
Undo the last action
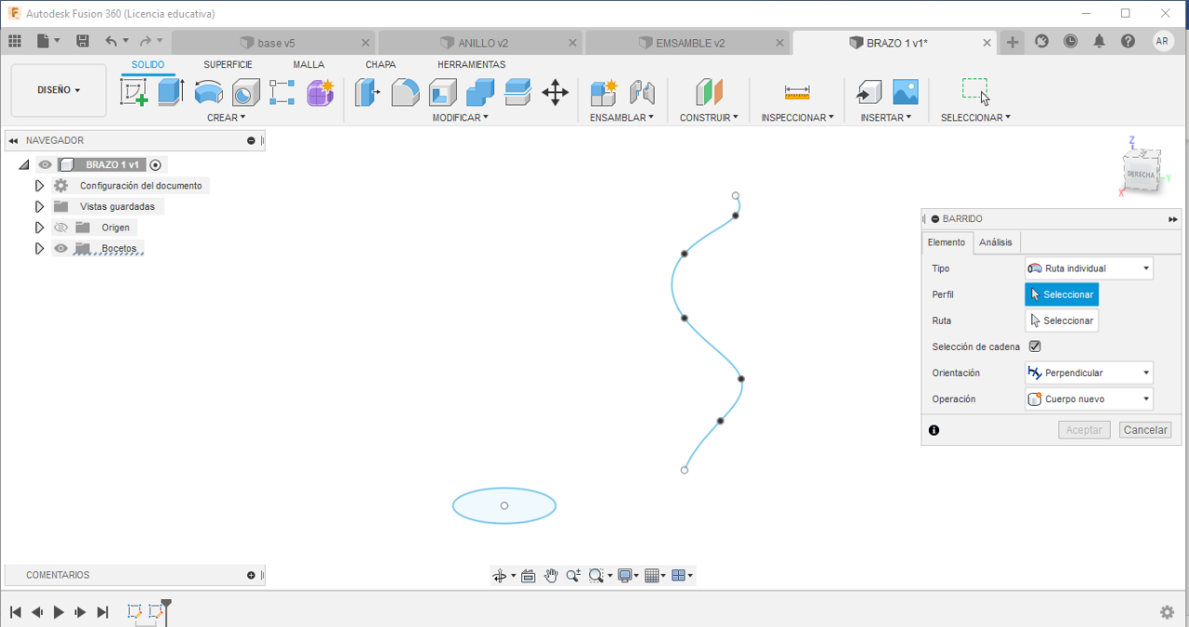[x=111, y=41]
